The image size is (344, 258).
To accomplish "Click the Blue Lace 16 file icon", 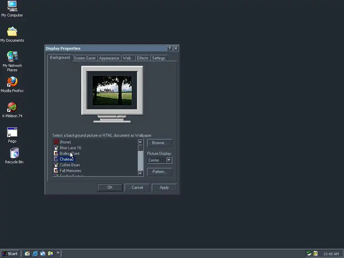I will click(x=56, y=147).
